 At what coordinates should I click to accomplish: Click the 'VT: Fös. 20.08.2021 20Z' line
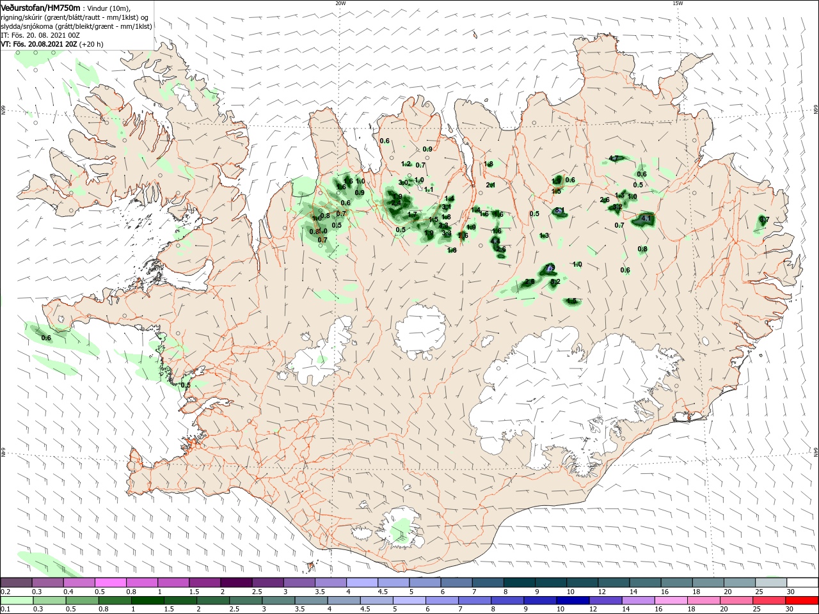click(x=39, y=44)
